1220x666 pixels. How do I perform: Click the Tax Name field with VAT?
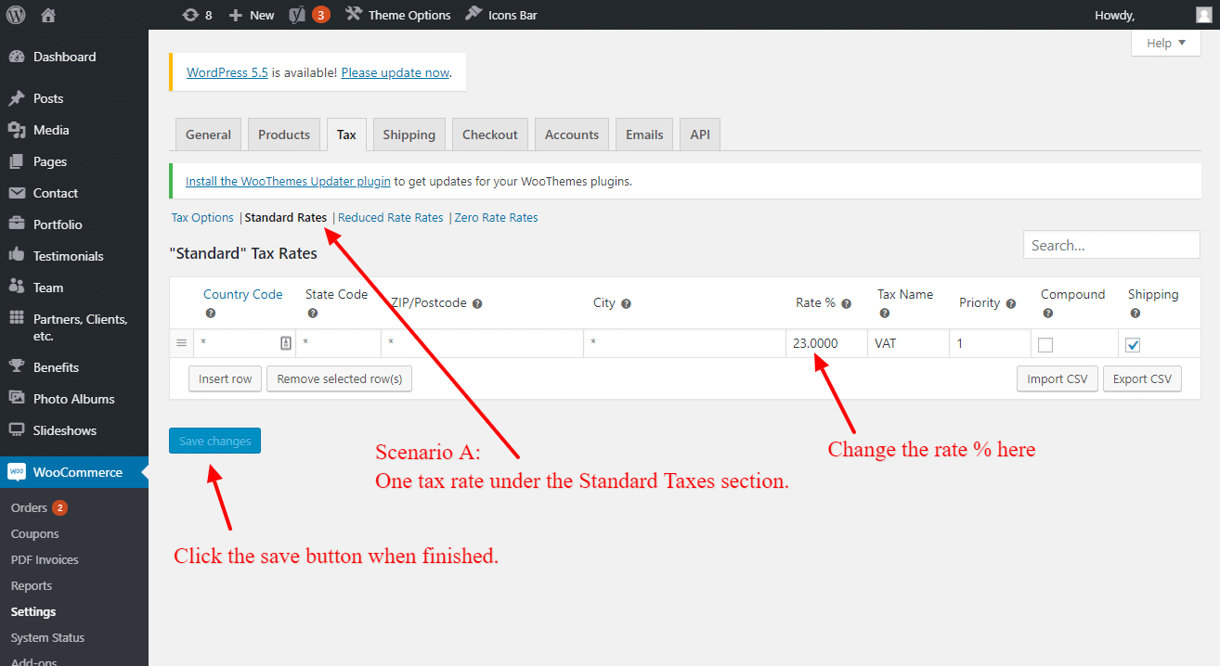(x=909, y=343)
